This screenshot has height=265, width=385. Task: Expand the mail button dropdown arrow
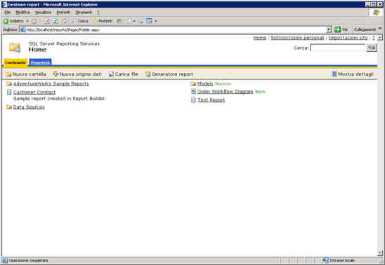(x=134, y=21)
